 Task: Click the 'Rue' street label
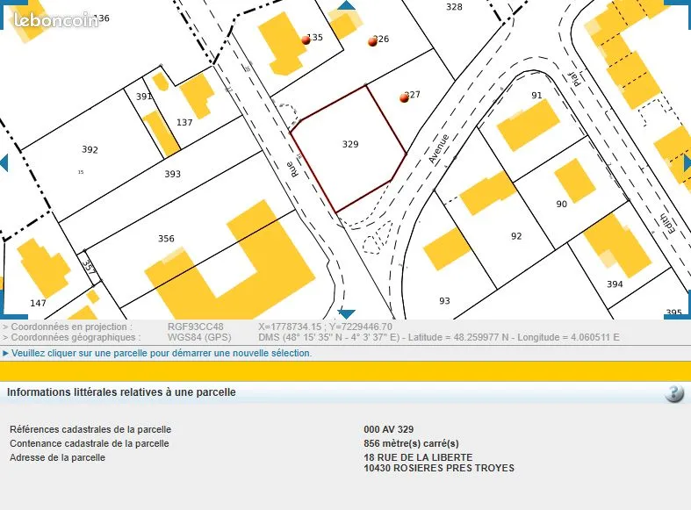tap(292, 169)
